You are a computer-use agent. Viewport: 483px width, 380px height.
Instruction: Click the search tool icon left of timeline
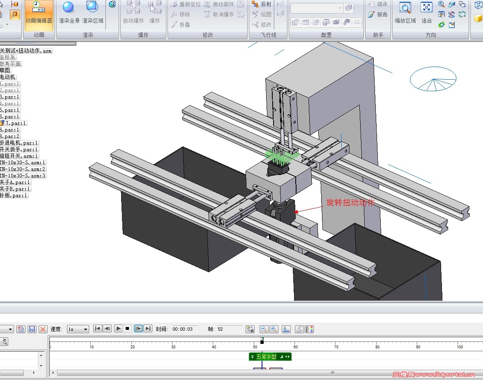click(x=4, y=341)
